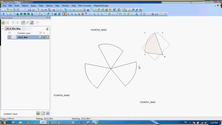
Task: Open the File menu
Action: [x=5, y=6]
